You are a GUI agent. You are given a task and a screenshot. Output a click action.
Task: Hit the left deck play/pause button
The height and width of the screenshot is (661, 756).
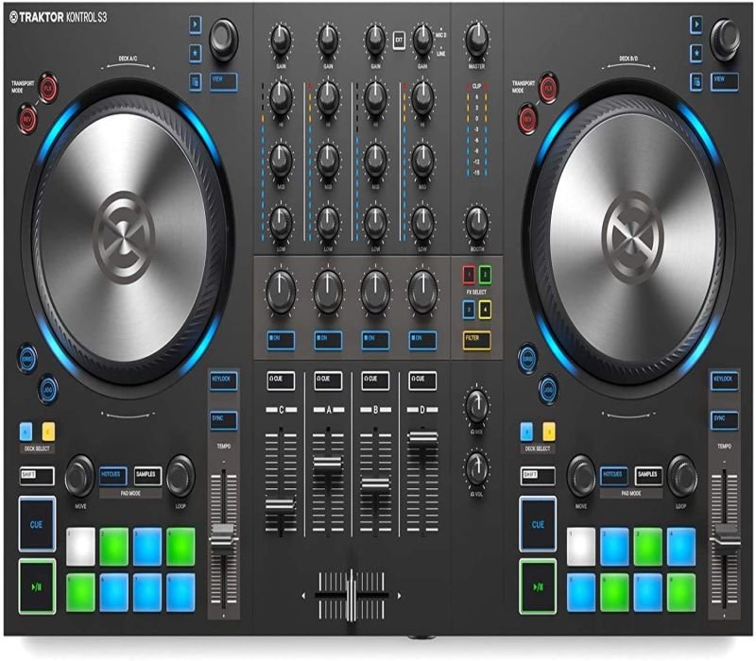point(37,586)
